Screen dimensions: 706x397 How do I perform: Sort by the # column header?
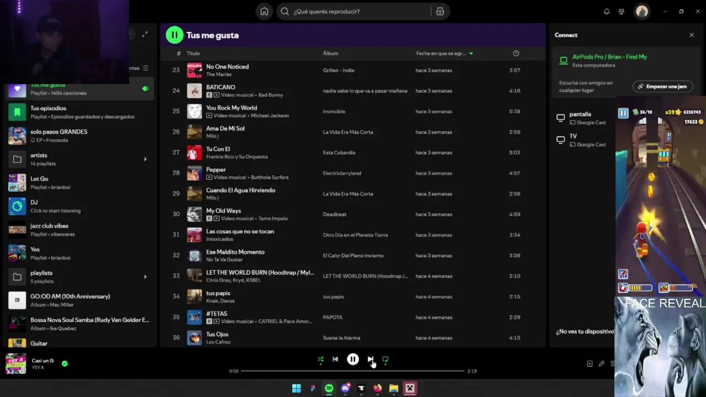tap(179, 53)
